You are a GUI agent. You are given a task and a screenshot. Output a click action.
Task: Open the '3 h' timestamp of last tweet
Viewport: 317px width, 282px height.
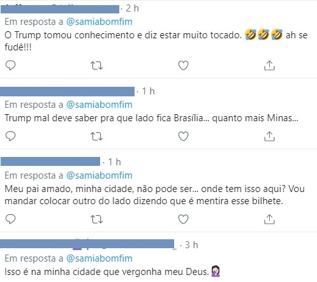(x=191, y=245)
